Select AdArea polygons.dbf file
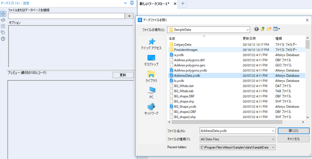Screen dimensions: 312x159 click(189, 60)
